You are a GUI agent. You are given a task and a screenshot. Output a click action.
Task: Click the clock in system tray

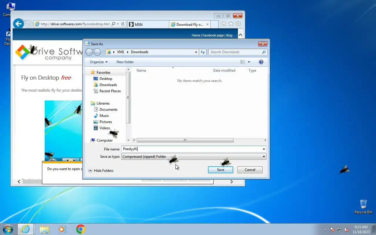[x=361, y=229]
